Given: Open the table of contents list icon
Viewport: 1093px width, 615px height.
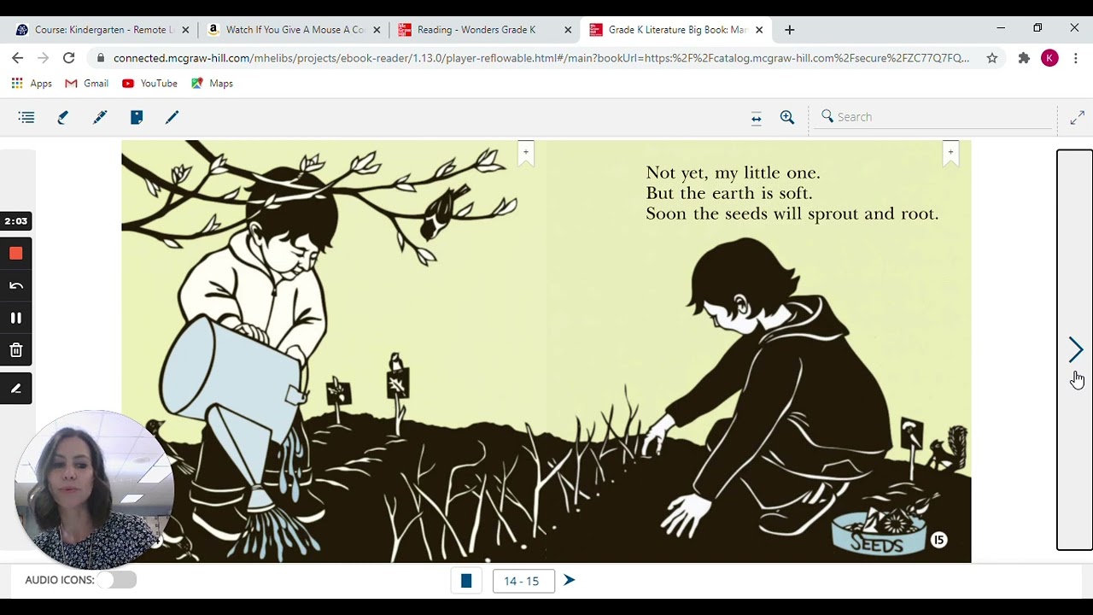Looking at the screenshot, I should click(x=26, y=117).
